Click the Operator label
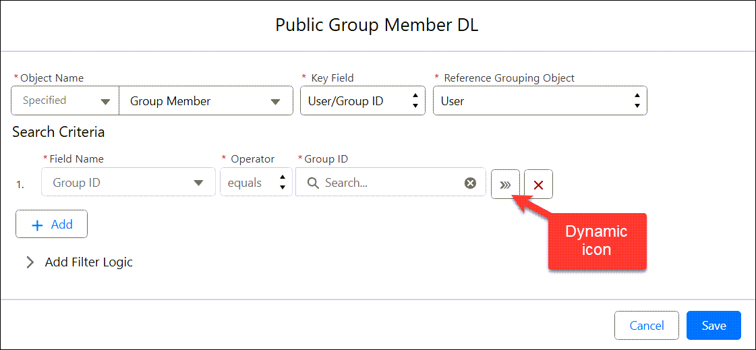756x350 pixels. pos(253,159)
